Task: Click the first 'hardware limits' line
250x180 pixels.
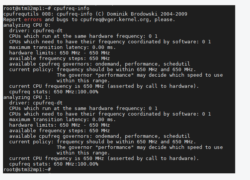Action: [x=59, y=53]
